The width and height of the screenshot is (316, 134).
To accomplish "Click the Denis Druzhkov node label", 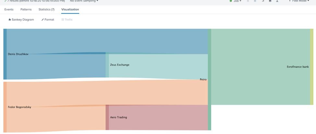I will coord(18,54).
